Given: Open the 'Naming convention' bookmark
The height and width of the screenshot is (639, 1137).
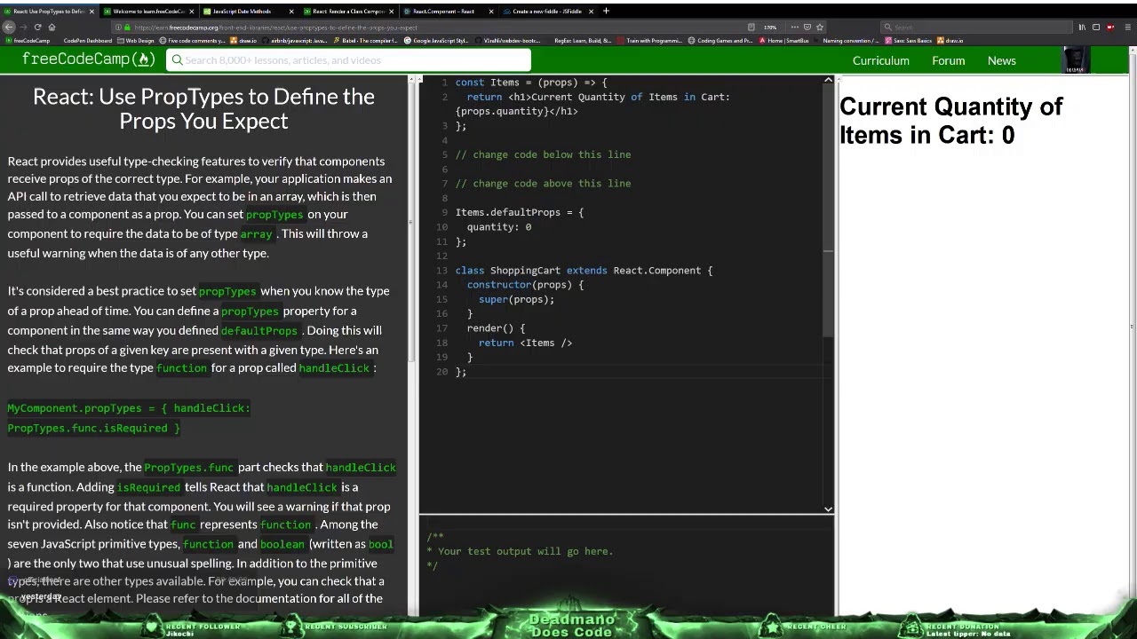Looking at the screenshot, I should click(x=846, y=41).
